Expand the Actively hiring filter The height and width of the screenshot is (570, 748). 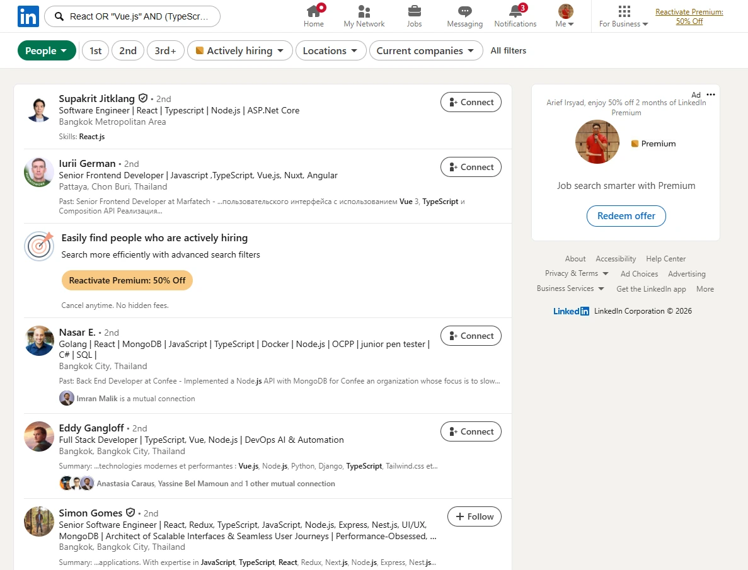[x=240, y=50]
